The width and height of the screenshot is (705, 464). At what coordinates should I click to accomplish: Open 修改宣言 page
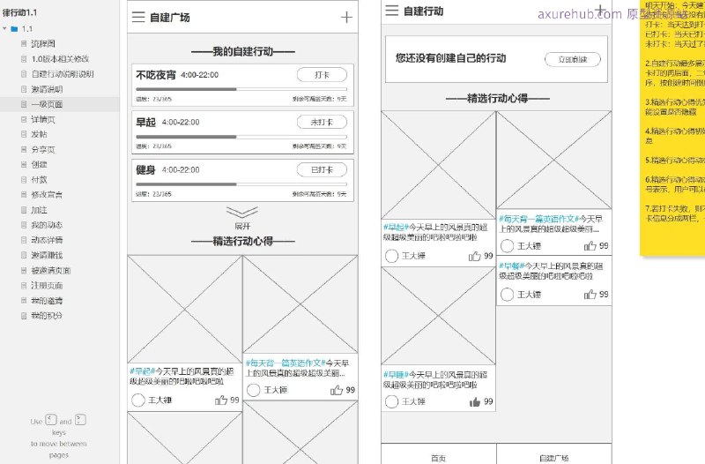47,194
